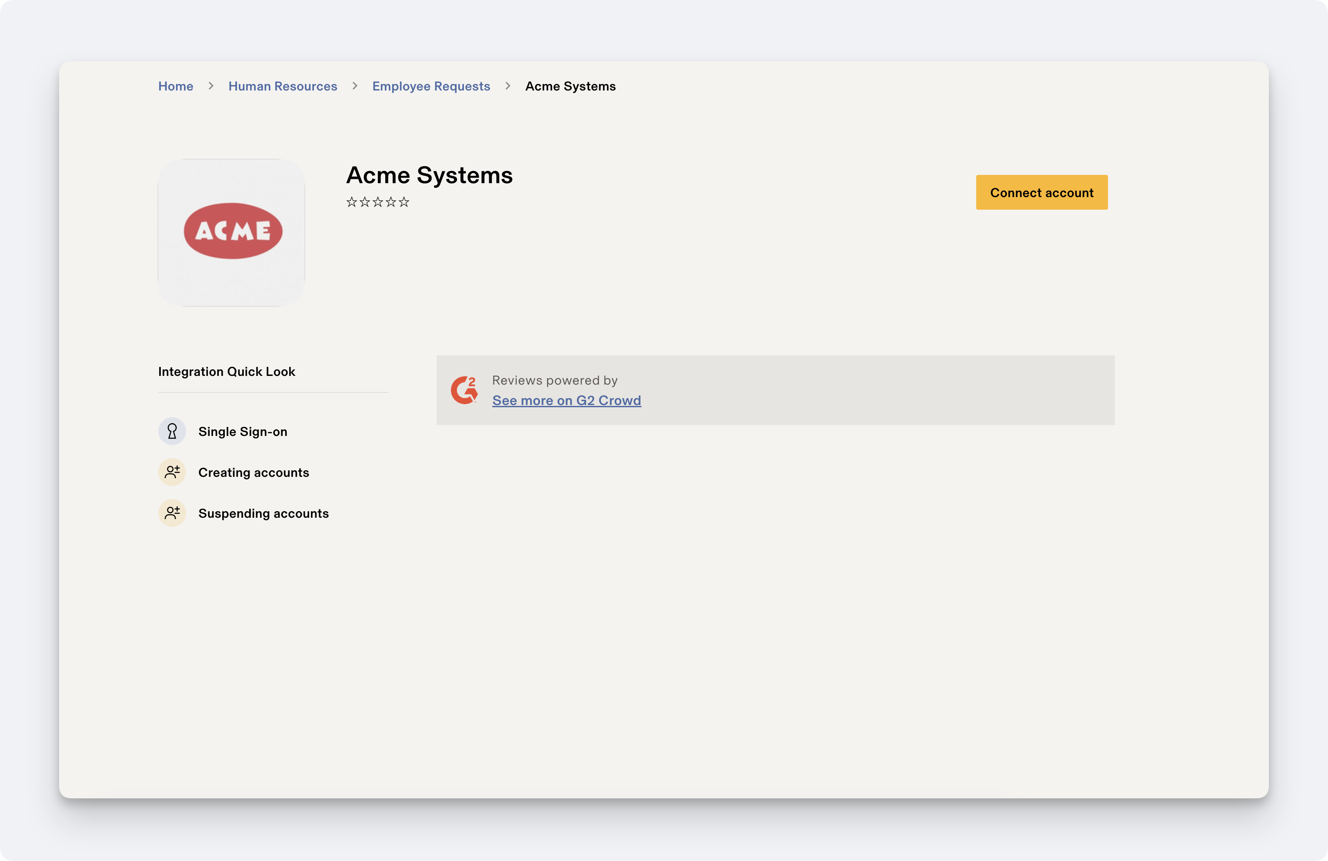
Task: Click the second rating star
Action: [364, 202]
